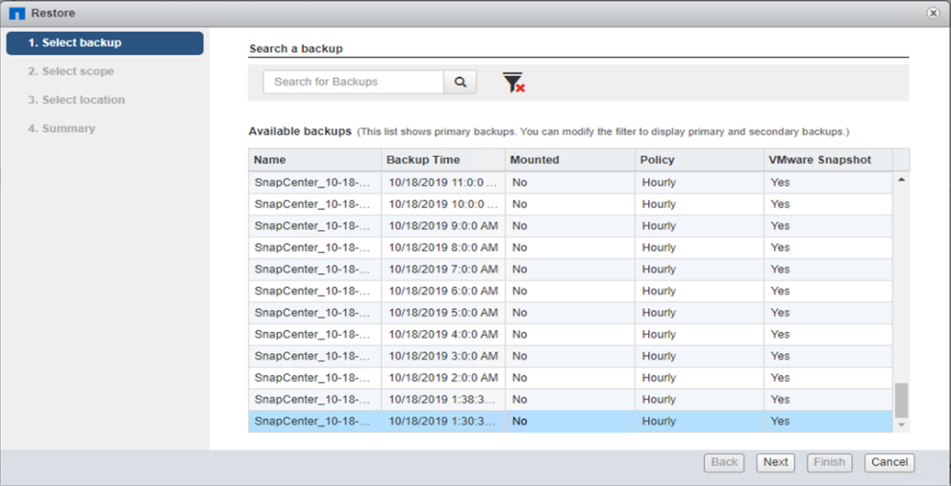Select backup time 10/18/2019 1:38:3...
Screen dimensions: 951x486
pos(443,399)
